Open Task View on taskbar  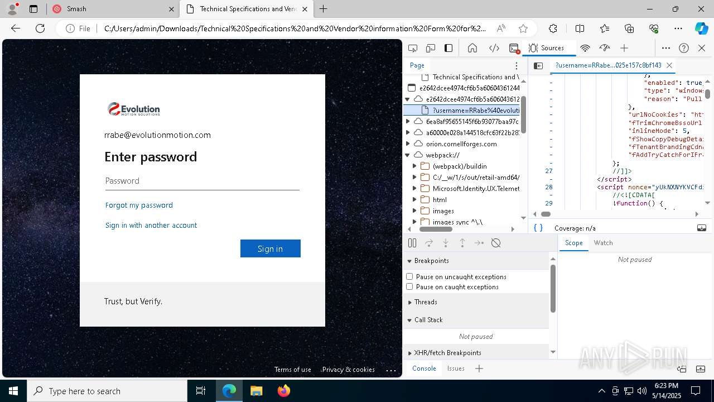pos(201,391)
